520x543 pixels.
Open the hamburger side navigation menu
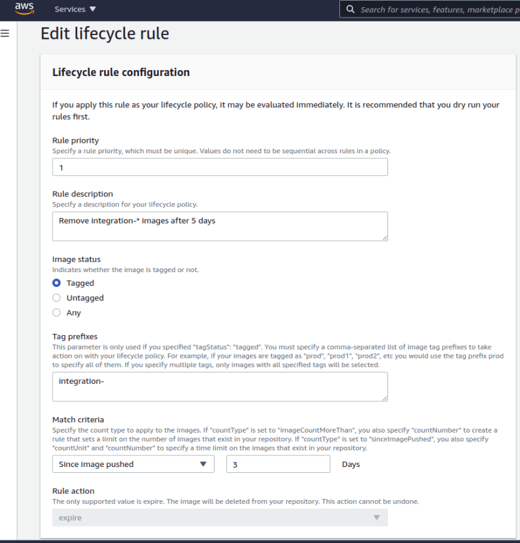point(5,33)
